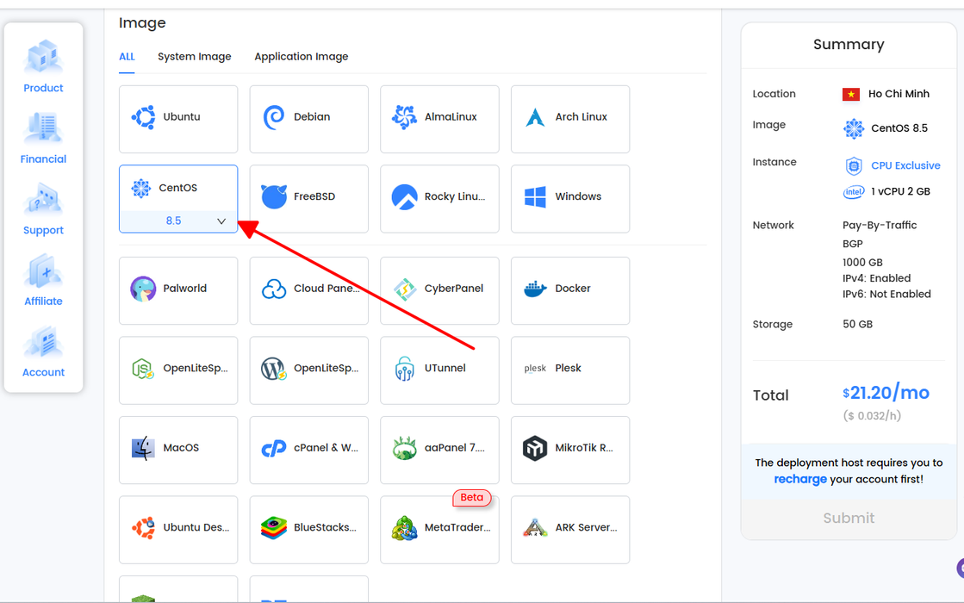This screenshot has height=603, width=964.
Task: Pick the CyberPanel application image
Action: 439,291
